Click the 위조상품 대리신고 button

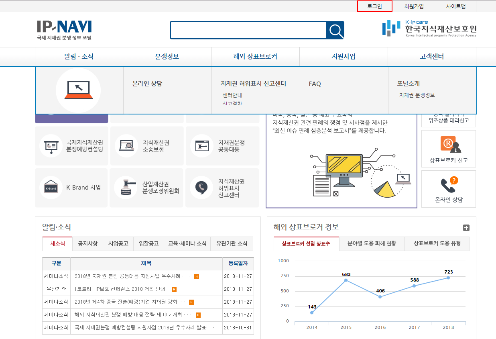coord(449,120)
